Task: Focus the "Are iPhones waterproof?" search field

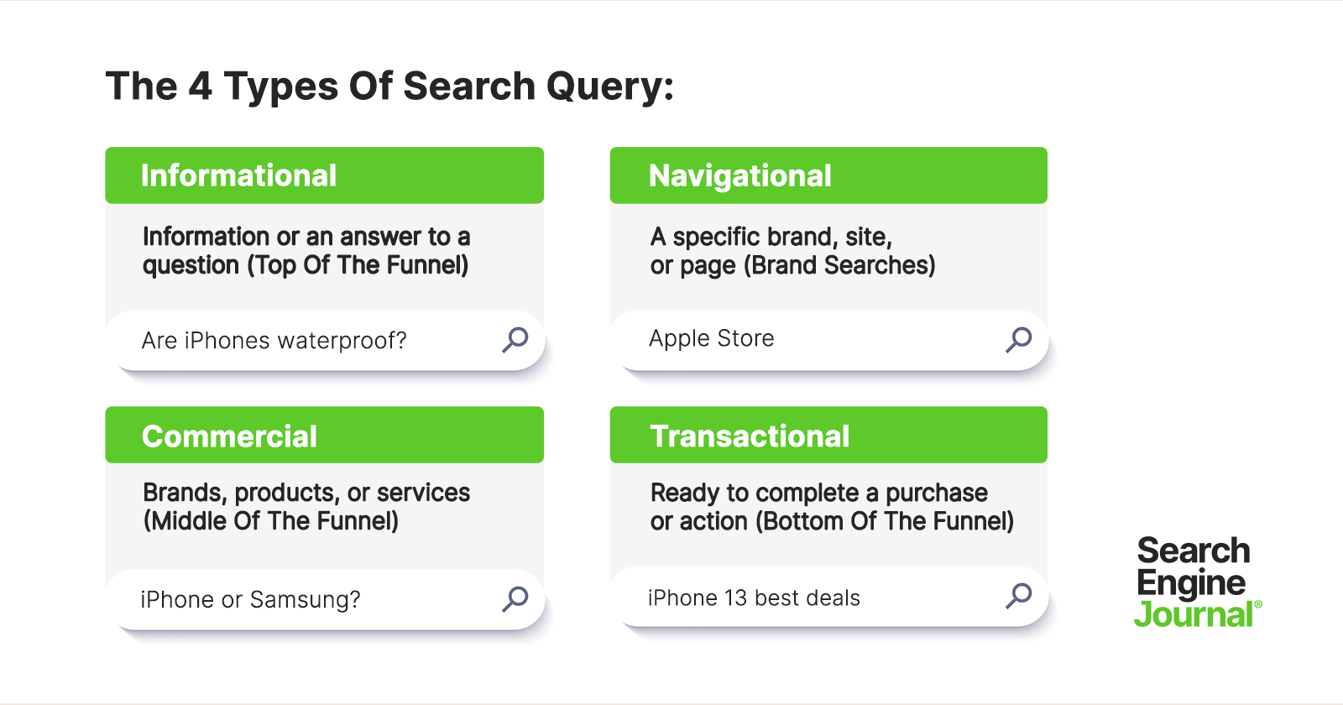Action: pyautogui.click(x=302, y=341)
